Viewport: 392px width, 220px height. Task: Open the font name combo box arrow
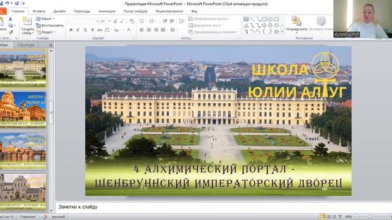[x=97, y=21]
